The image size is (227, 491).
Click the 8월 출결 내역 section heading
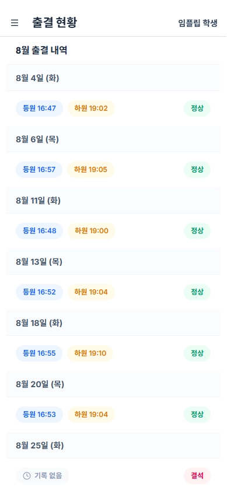coord(41,50)
